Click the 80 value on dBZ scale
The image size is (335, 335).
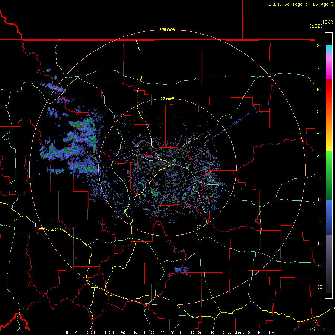tap(320, 46)
